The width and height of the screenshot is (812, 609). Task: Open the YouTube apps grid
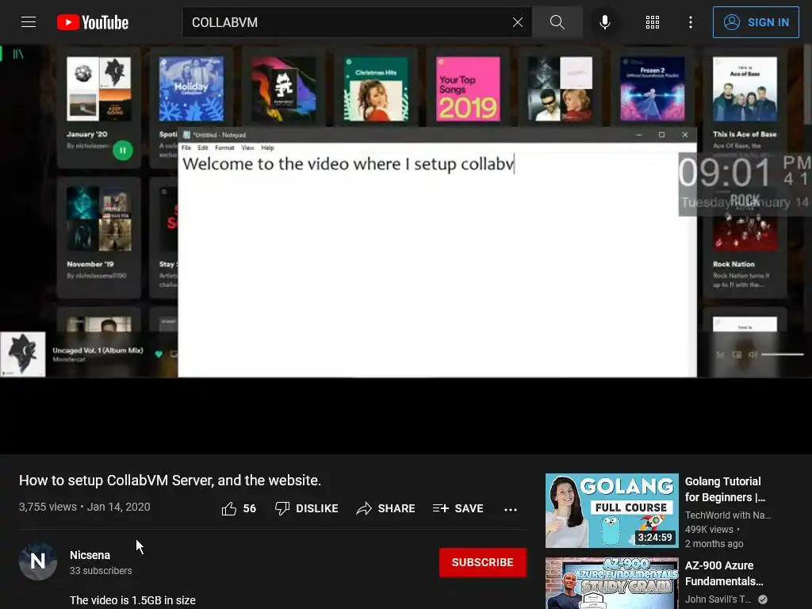[653, 22]
